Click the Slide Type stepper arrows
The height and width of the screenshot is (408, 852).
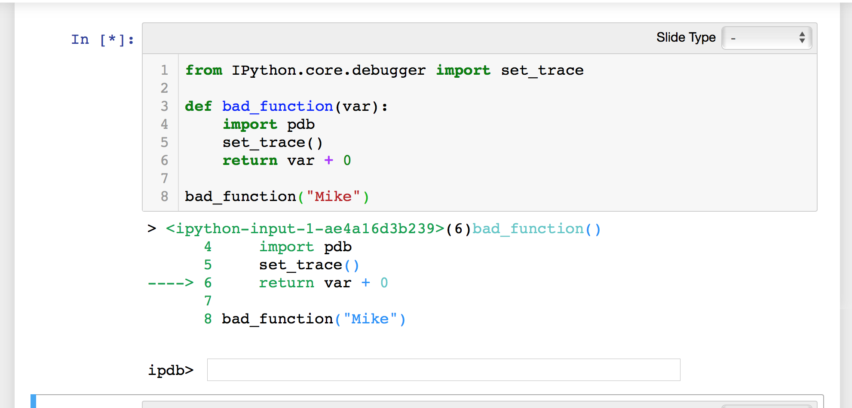coord(802,38)
